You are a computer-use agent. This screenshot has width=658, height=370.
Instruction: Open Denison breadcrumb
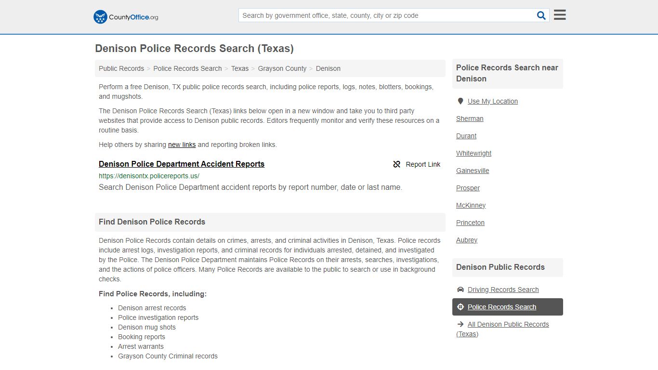[328, 68]
